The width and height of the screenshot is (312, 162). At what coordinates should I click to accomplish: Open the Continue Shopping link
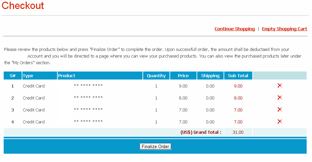point(235,29)
